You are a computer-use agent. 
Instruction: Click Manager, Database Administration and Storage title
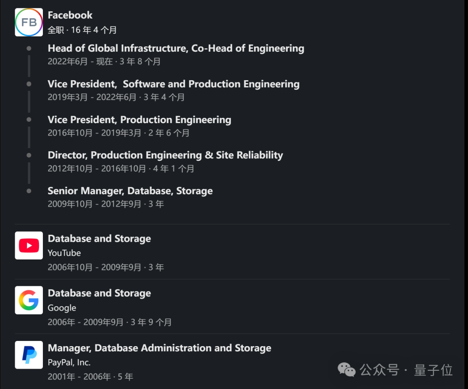click(x=159, y=348)
